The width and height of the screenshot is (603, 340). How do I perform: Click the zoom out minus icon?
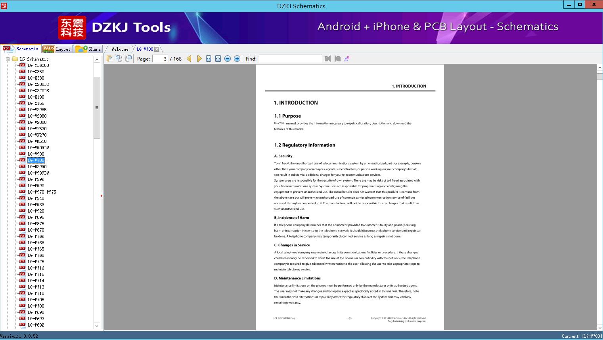click(228, 59)
